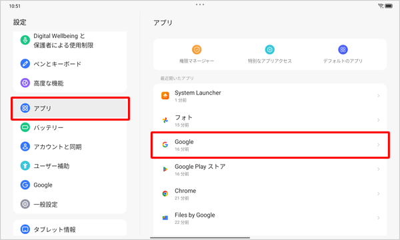
Task: Open ユーザー補助 settings
Action: pyautogui.click(x=70, y=166)
